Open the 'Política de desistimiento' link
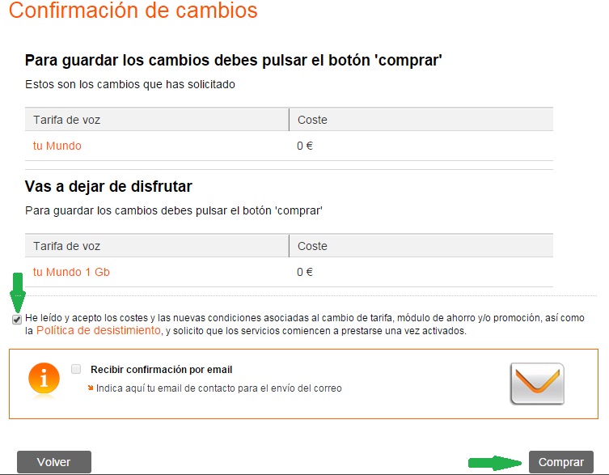 99,331
